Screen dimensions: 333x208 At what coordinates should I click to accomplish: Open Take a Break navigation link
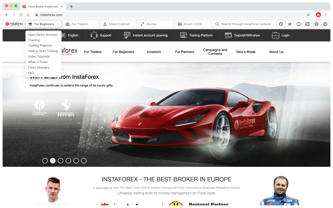point(246,52)
